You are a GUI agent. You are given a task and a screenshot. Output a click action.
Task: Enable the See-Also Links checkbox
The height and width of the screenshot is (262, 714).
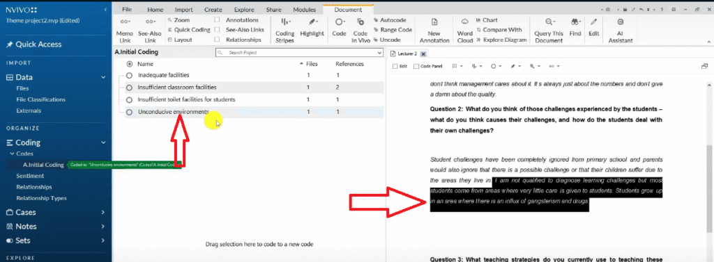tap(217, 30)
